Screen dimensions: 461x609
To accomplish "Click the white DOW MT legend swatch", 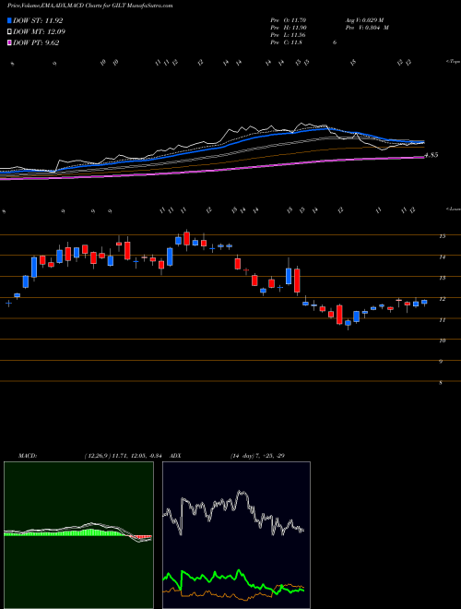I will coord(9,32).
